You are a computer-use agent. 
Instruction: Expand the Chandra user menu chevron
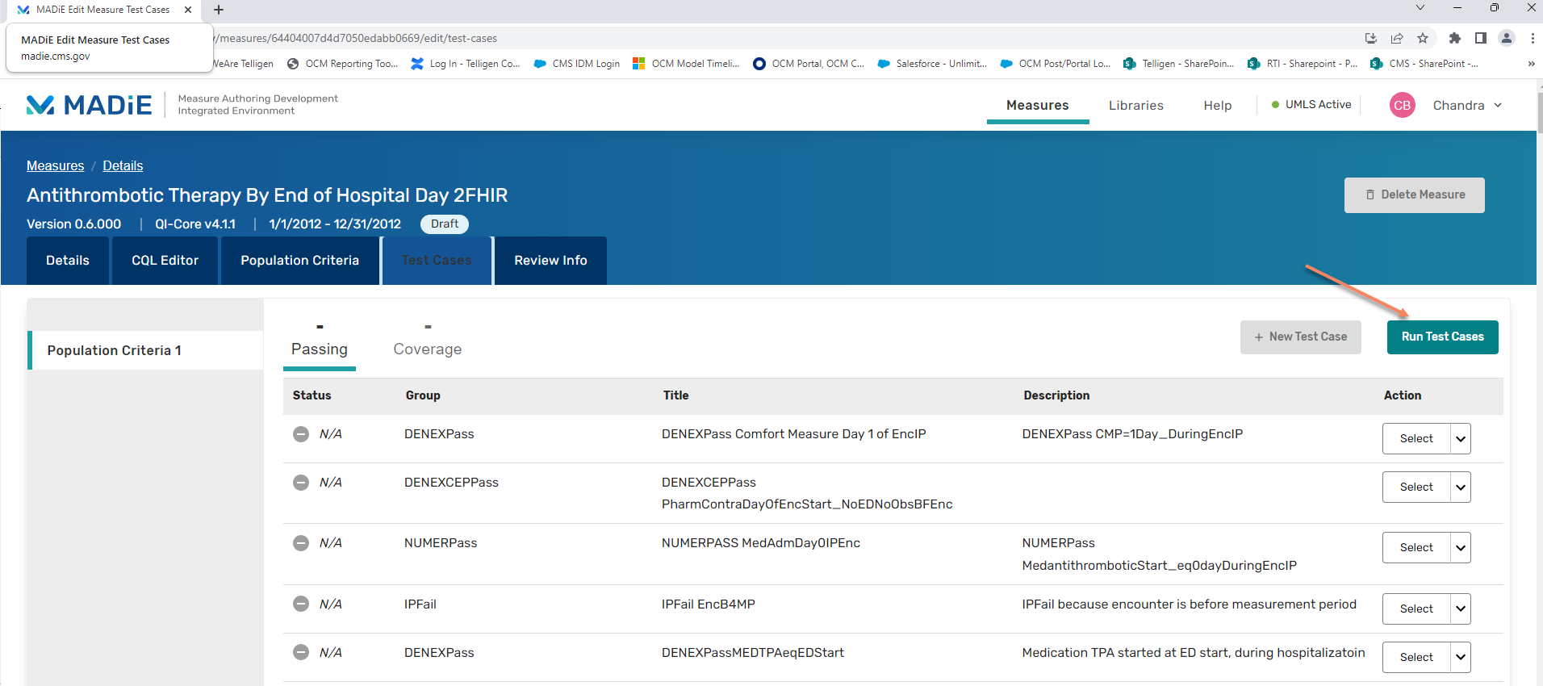point(1498,105)
